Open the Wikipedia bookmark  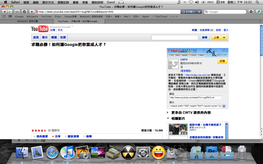coord(32,16)
